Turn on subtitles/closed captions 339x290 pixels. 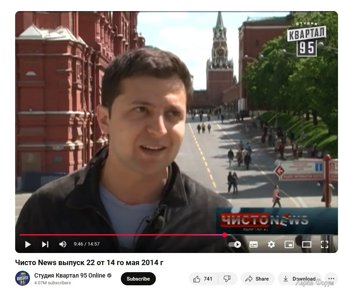253,244
